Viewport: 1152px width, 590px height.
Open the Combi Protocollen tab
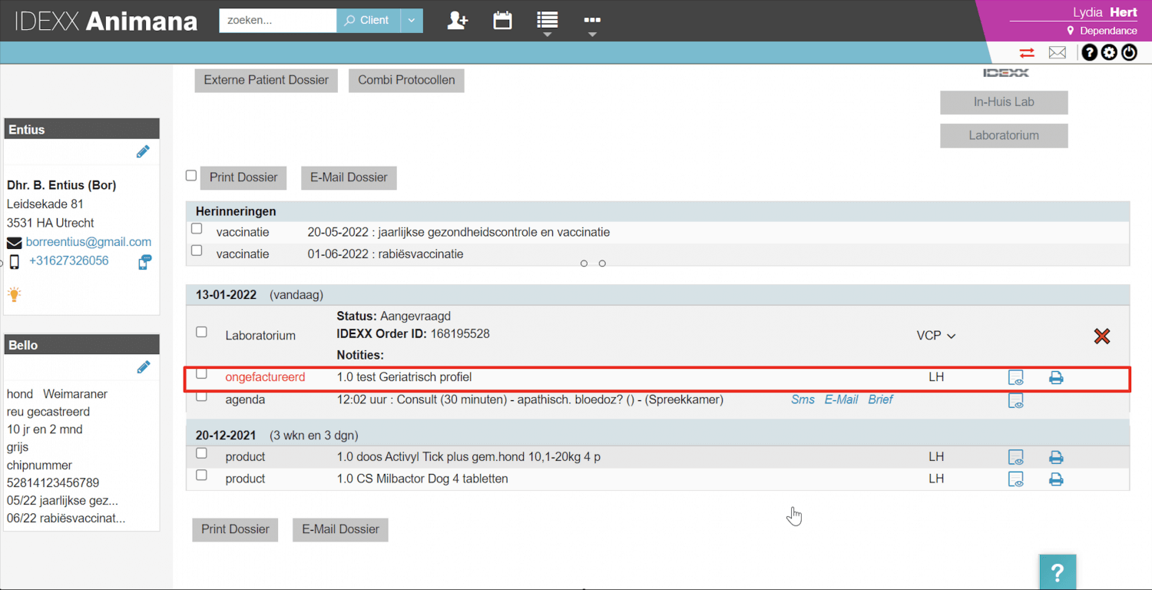coord(406,80)
